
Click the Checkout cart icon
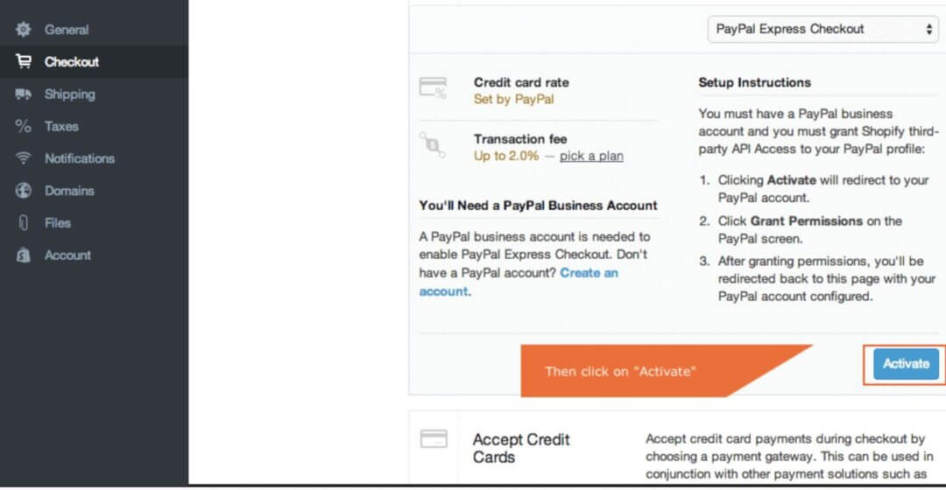tap(24, 62)
